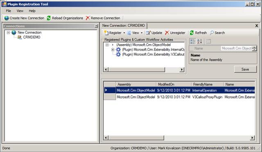Expand the InternalOp plugin node
262x152 pixels.
(x=113, y=50)
